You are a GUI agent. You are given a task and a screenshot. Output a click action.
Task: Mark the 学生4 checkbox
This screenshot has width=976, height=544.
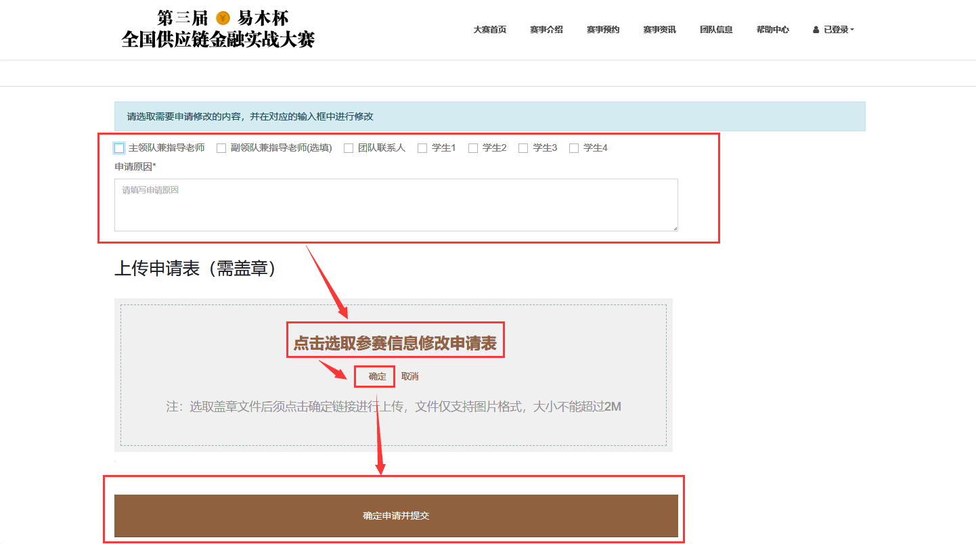(x=574, y=148)
